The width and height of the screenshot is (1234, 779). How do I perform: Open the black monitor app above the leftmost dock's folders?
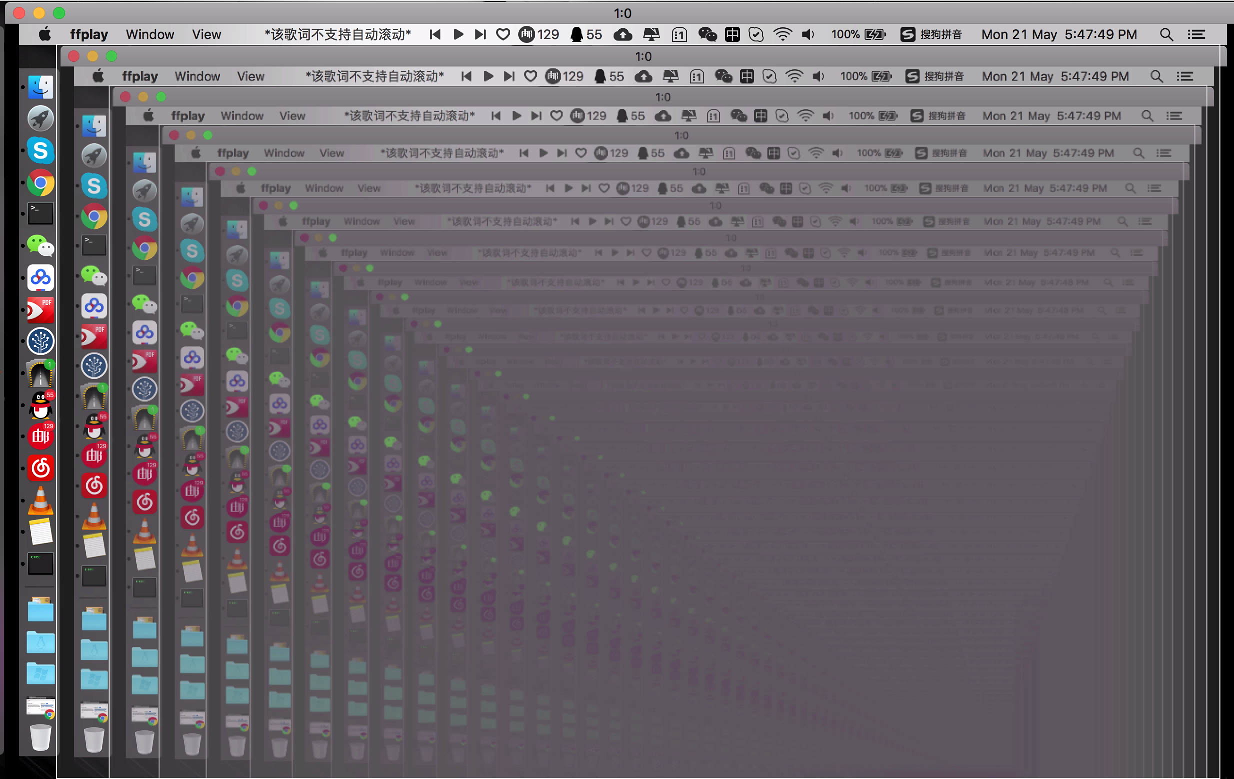pos(40,563)
